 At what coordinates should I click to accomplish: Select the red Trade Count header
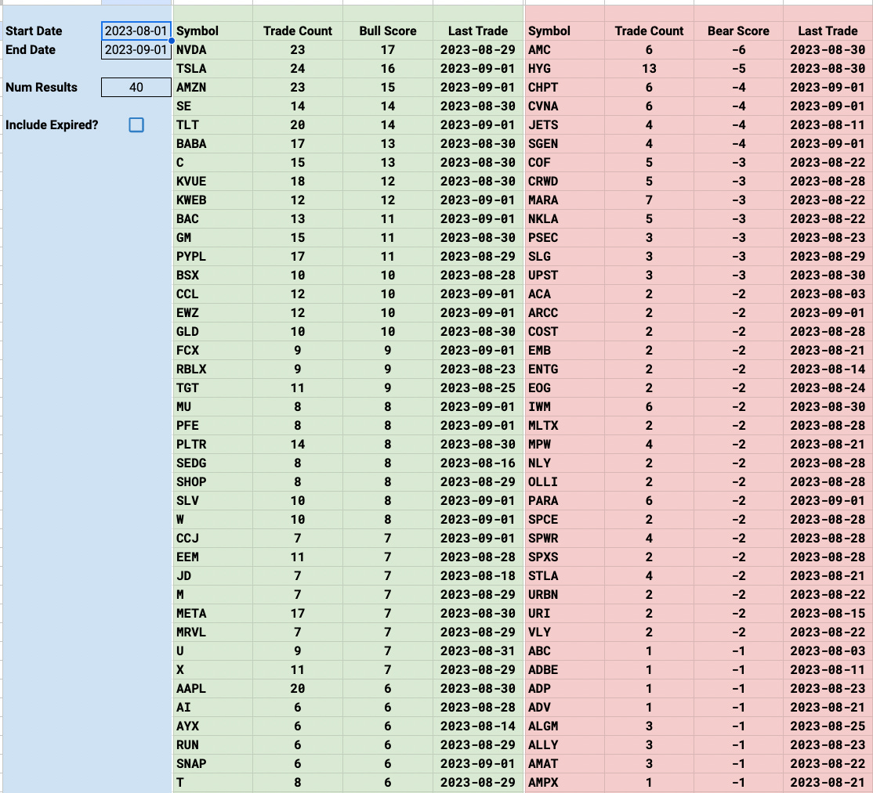tap(649, 31)
